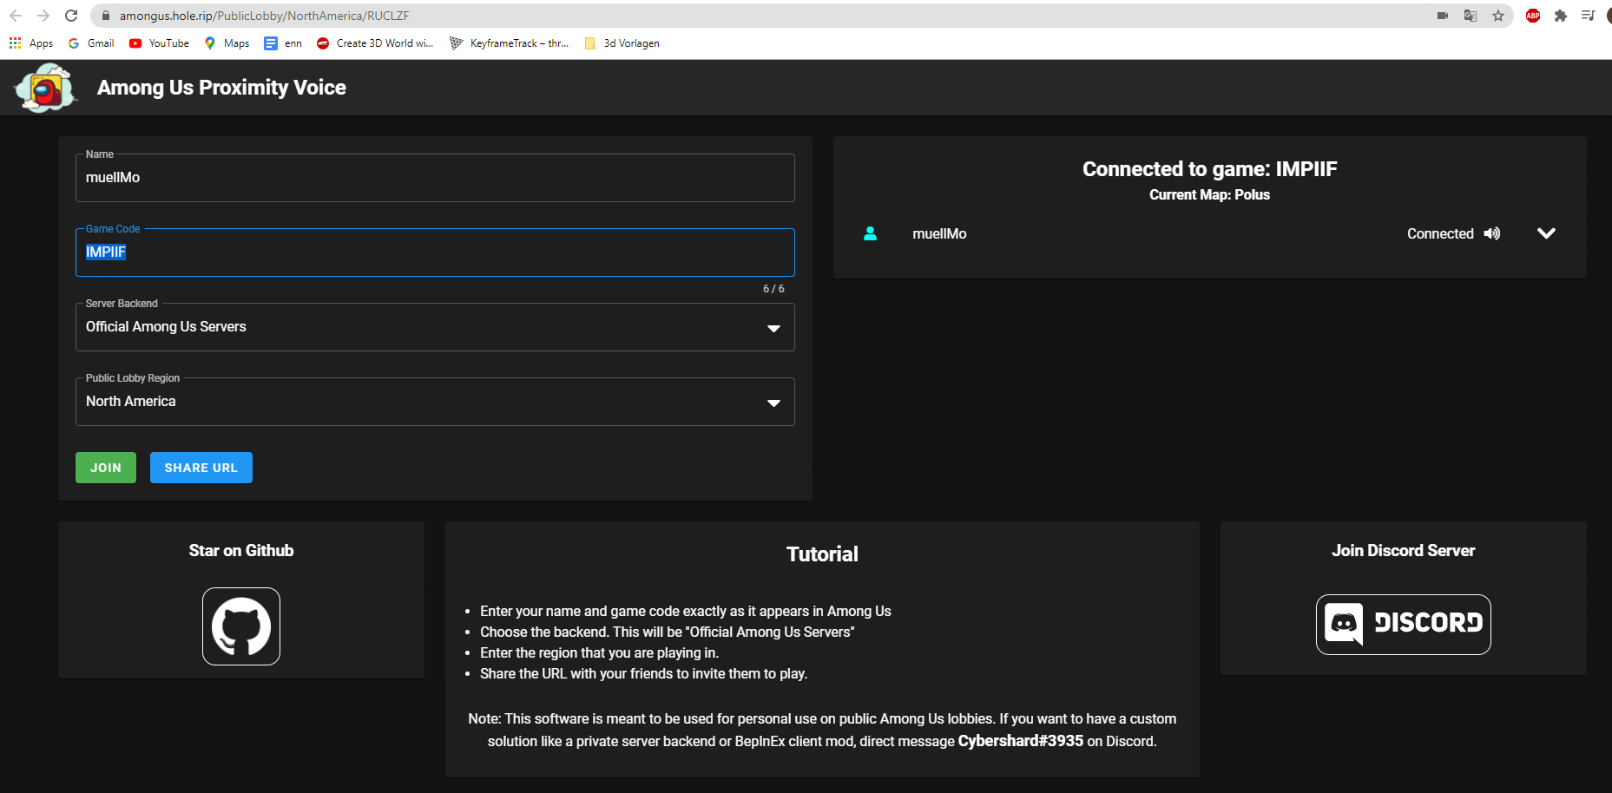Click Current Map: Polus text
1612x793 pixels.
point(1210,195)
